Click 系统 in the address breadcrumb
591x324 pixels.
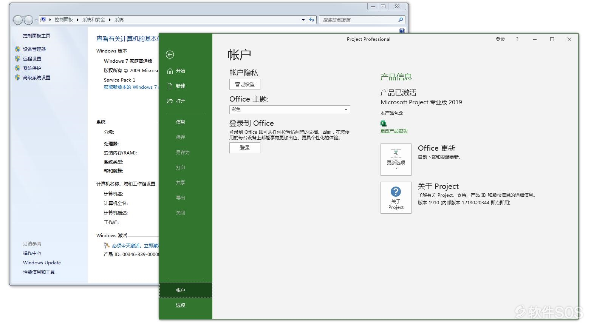pyautogui.click(x=119, y=20)
